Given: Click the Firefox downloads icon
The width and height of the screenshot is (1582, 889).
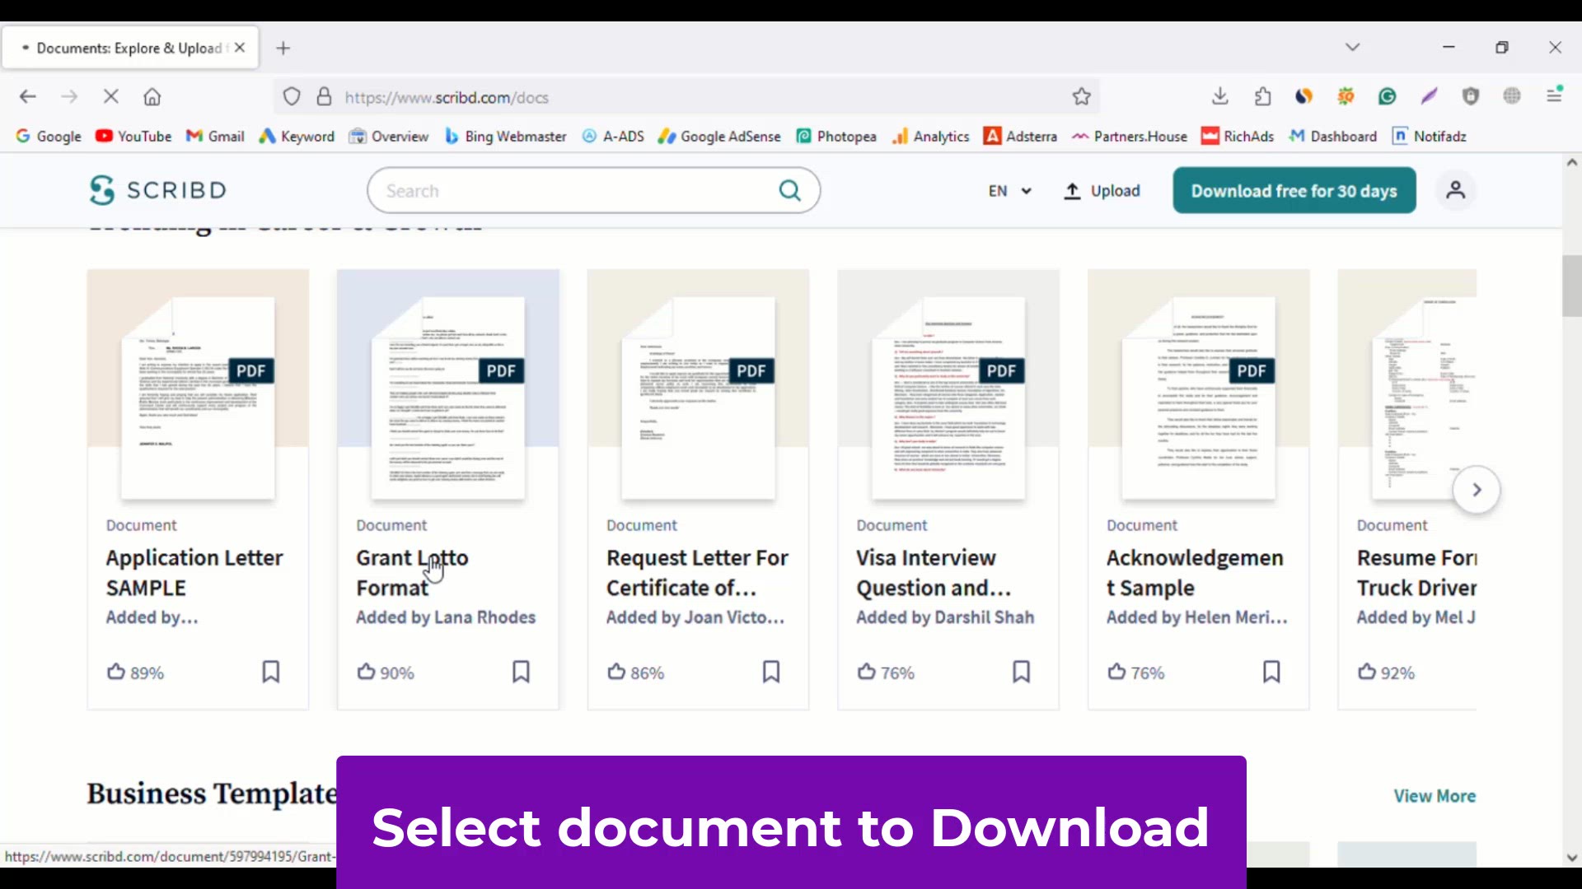Looking at the screenshot, I should point(1220,97).
